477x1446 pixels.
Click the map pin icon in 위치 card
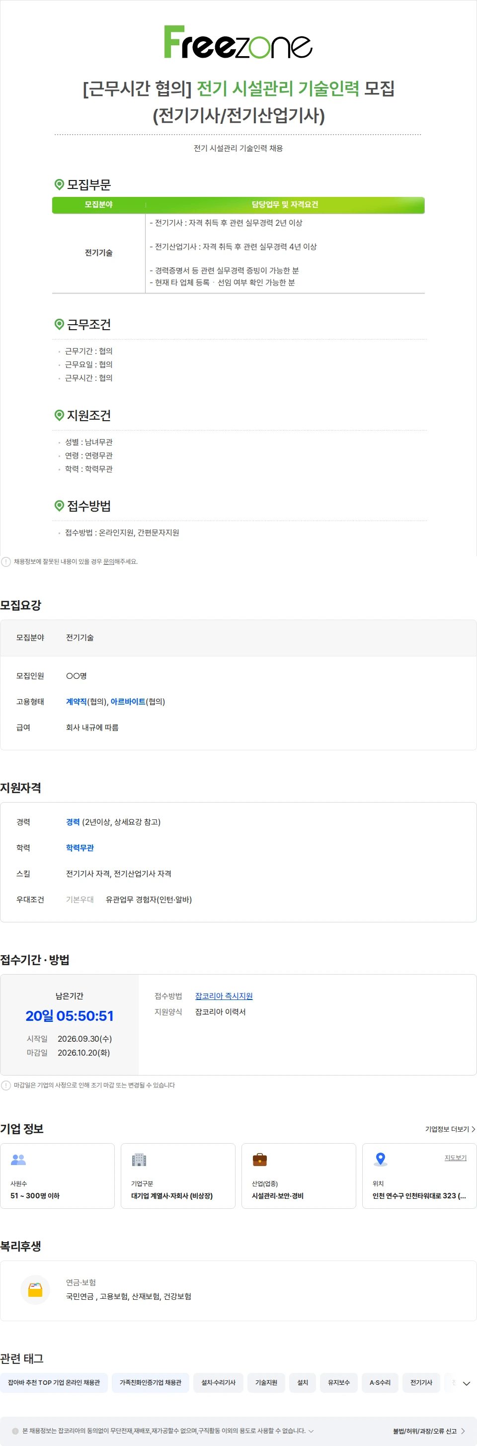pyautogui.click(x=381, y=1159)
